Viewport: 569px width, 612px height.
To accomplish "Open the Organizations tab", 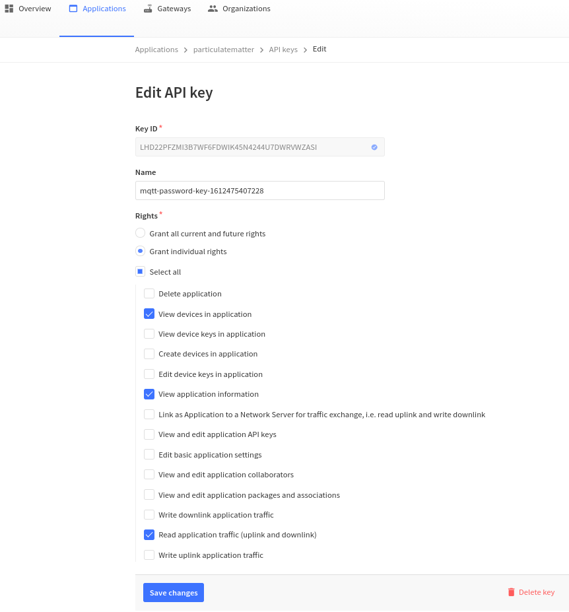I will pyautogui.click(x=239, y=9).
